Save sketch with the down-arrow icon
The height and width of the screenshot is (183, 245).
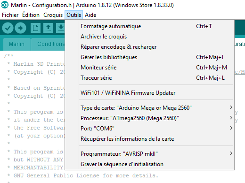(60, 28)
